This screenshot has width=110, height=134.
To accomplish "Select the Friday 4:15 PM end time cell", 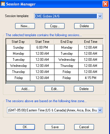I will point(91,78).
